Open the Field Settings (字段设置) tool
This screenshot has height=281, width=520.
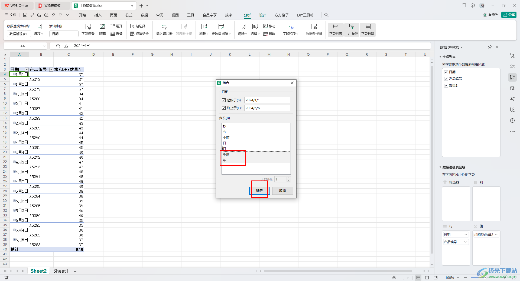[88, 30]
